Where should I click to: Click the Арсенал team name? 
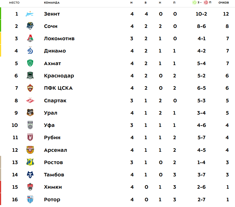[x=55, y=150]
